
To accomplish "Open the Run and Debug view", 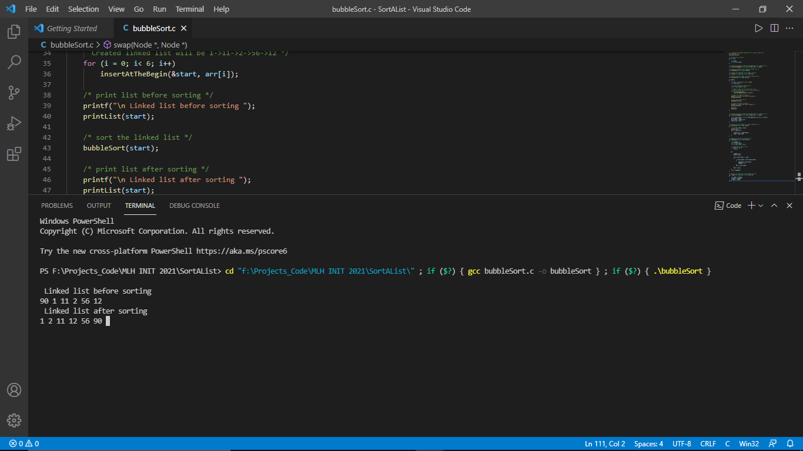I will tap(14, 123).
